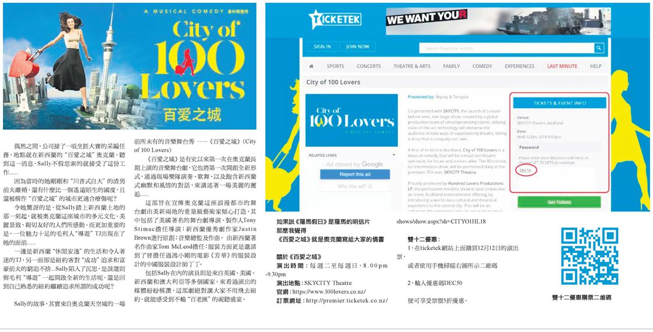The height and width of the screenshot is (332, 653).
Task: Click the JOIN NOW button
Action: click(x=357, y=47)
